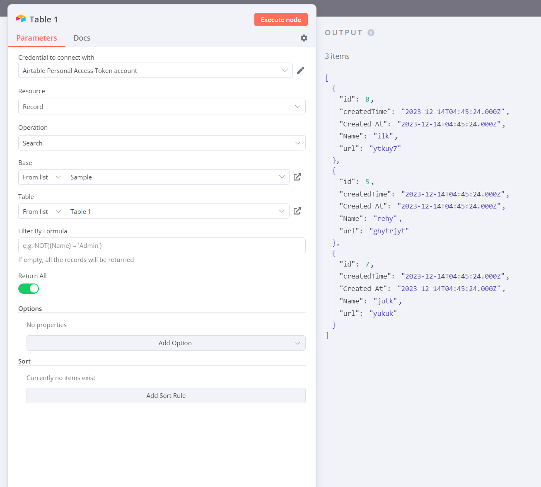The width and height of the screenshot is (541, 487).
Task: Click the "ghytrjyt" url value
Action: (x=389, y=231)
